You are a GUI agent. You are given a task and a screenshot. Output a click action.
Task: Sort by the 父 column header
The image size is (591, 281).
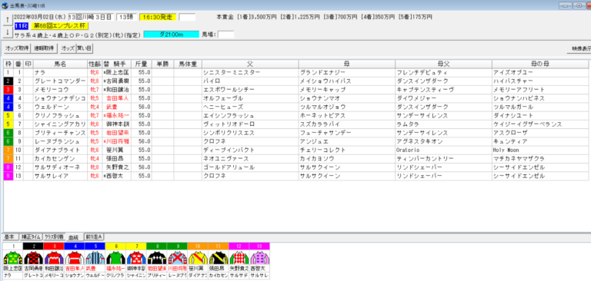click(x=250, y=64)
